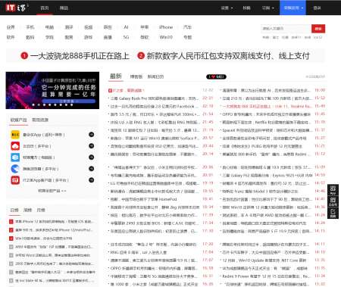Open headline about 数字人民币红包 offline payment
Screen dimensions: 341x287
(228, 56)
